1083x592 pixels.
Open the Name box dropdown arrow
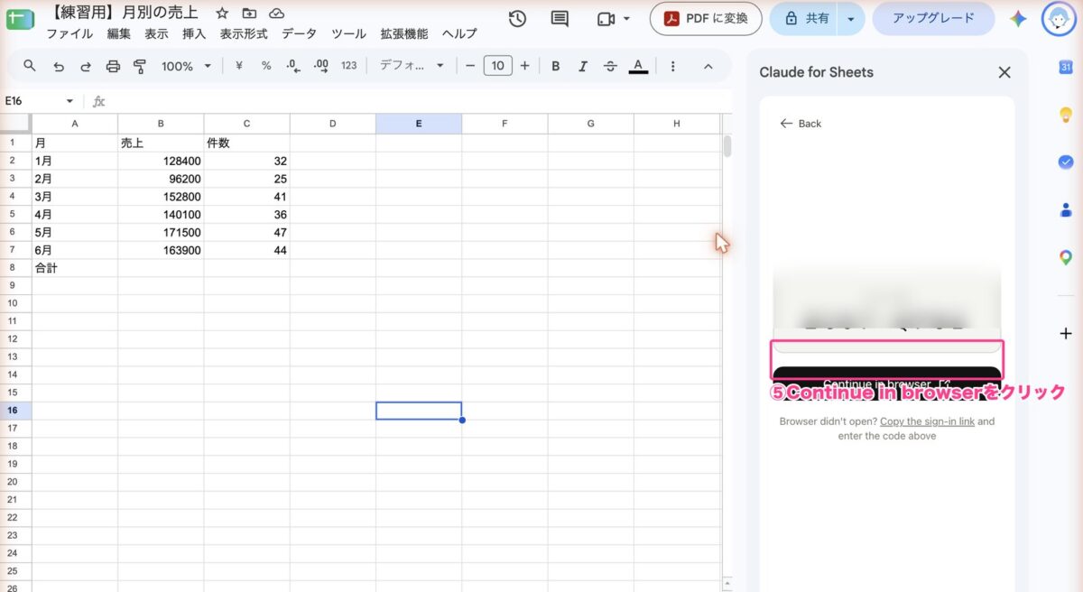point(69,101)
